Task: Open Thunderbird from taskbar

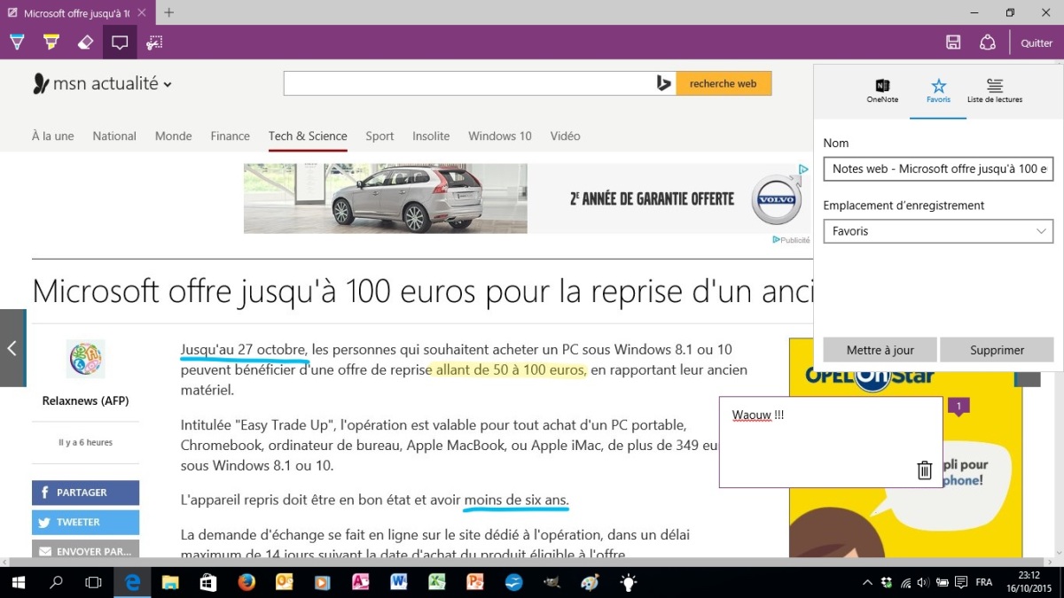Action: coord(513,582)
